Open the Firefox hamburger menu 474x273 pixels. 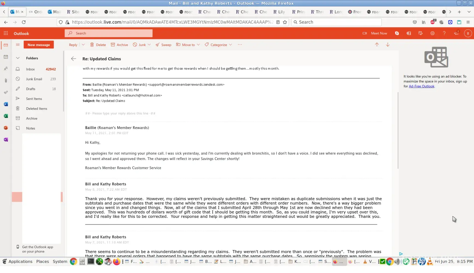(468, 22)
